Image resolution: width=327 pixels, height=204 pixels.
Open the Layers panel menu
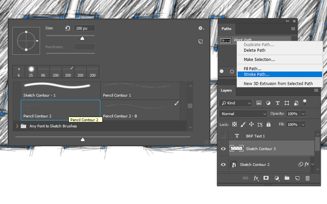(x=316, y=90)
